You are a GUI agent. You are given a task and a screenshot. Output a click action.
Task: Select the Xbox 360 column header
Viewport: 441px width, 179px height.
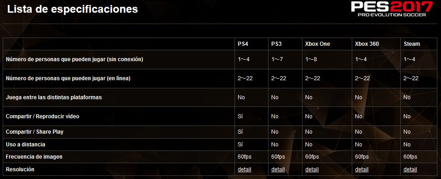367,44
